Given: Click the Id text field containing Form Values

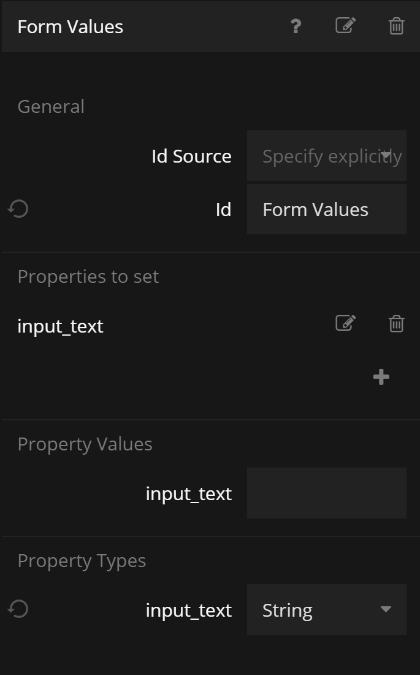Looking at the screenshot, I should tap(326, 209).
